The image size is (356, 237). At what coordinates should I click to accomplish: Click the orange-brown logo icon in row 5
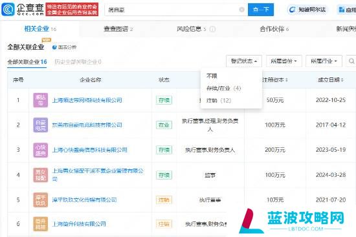(x=40, y=200)
